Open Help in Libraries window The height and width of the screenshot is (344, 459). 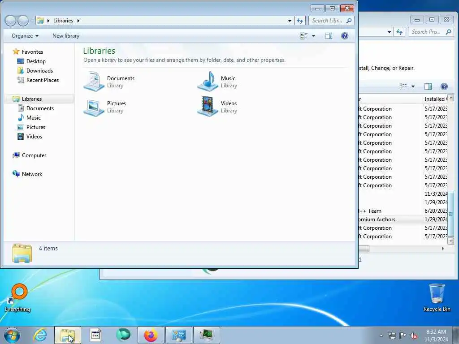click(345, 36)
